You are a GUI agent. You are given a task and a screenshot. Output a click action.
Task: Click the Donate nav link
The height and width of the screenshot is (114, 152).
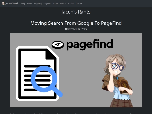pos(79,3)
